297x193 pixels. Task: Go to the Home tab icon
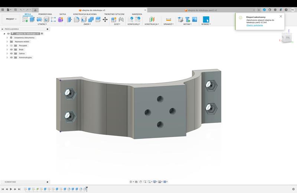click(35, 10)
